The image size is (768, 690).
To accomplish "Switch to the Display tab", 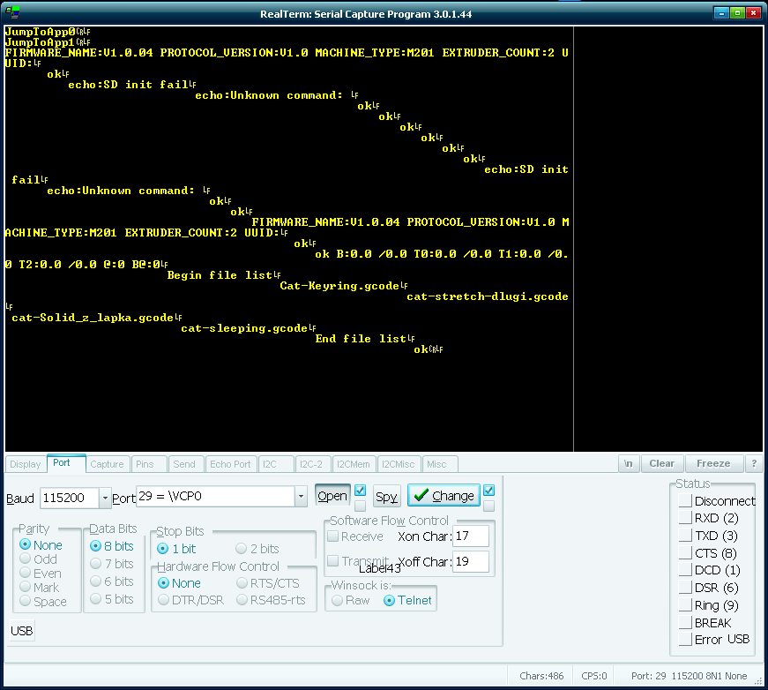I will point(26,464).
